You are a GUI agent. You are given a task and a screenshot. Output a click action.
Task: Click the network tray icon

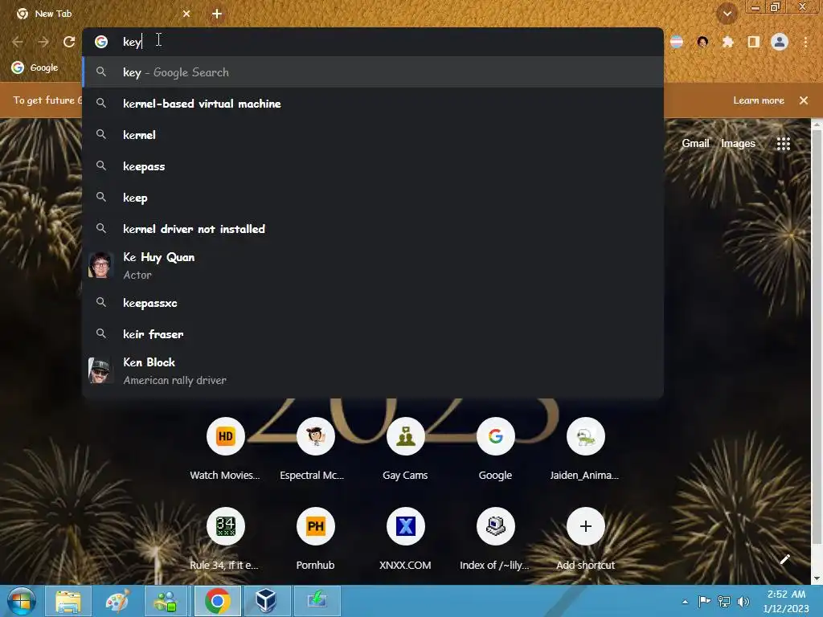pos(724,601)
